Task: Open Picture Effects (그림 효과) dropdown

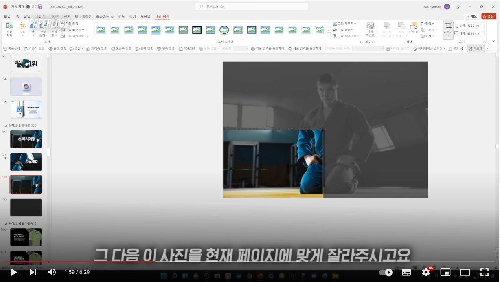Action: click(342, 30)
